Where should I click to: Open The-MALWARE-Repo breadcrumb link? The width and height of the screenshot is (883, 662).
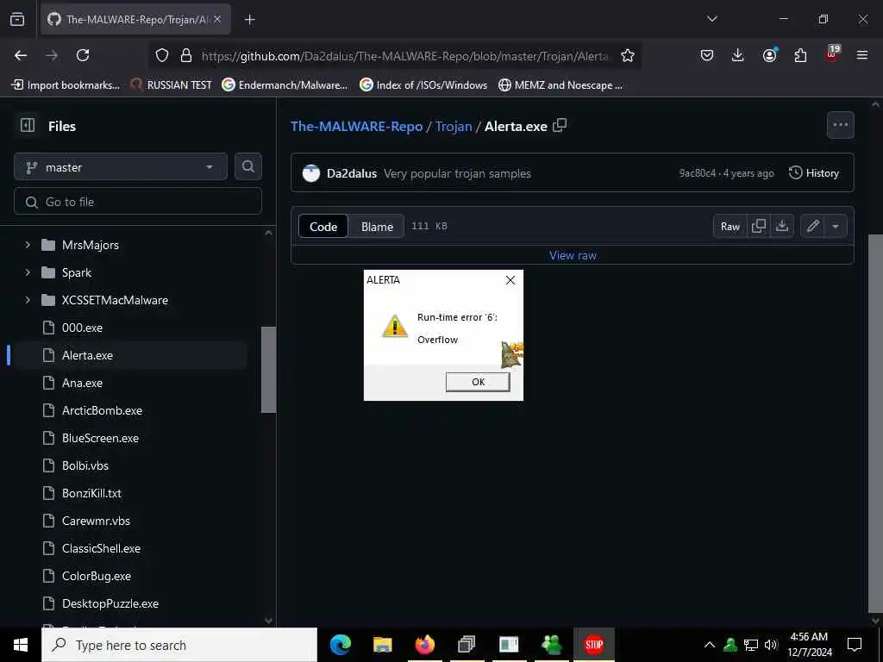[356, 126]
